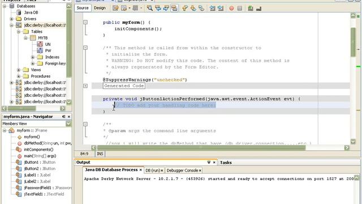Viewport: 362px width, 204px height.
Task: Open Java DB Database Process output tab
Action: (111, 170)
